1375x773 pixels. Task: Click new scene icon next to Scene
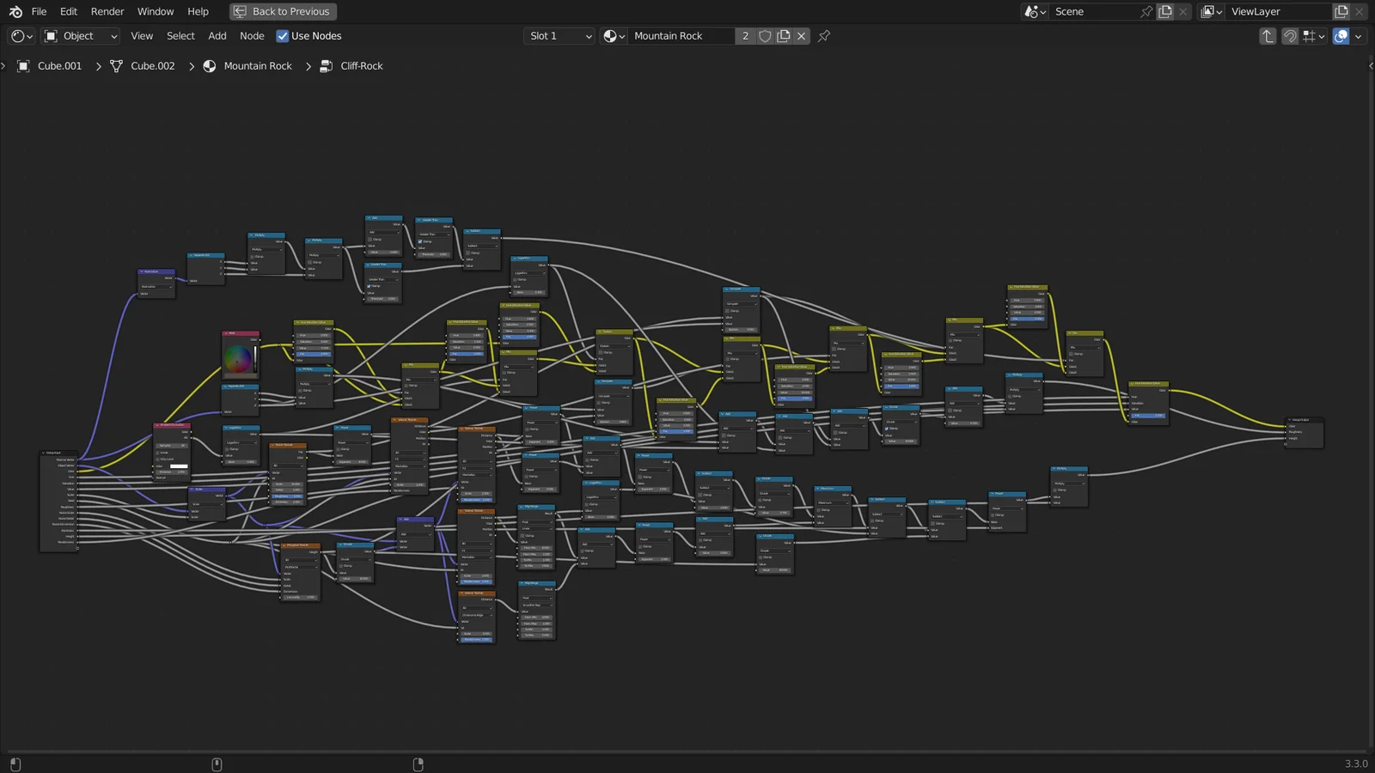(x=1165, y=11)
